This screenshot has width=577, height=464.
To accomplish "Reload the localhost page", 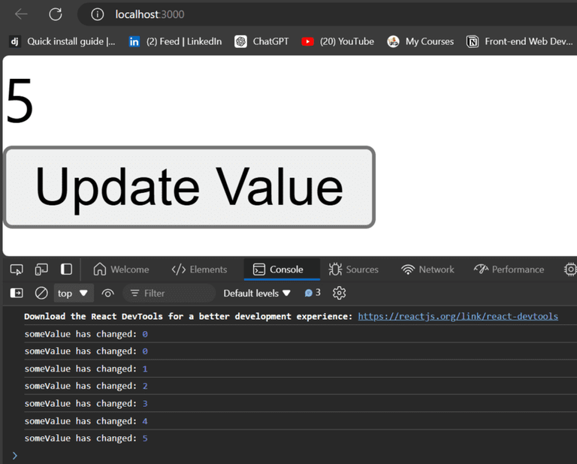I will click(56, 14).
